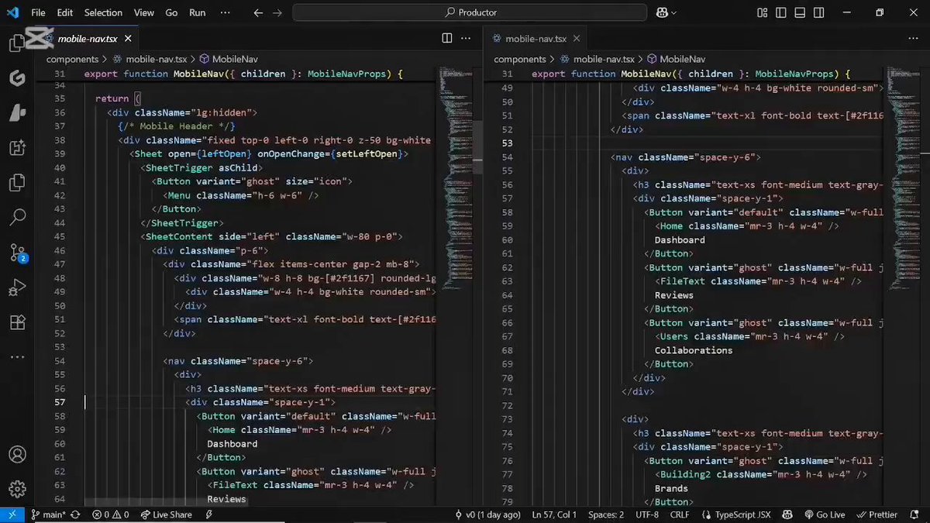Close the left mobile-nav.tsx tab
The width and height of the screenshot is (930, 523).
pyautogui.click(x=128, y=38)
